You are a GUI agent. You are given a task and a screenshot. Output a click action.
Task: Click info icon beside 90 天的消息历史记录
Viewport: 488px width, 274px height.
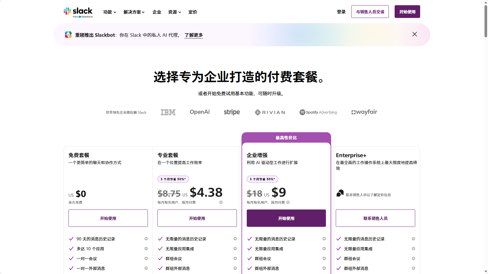[146, 239]
